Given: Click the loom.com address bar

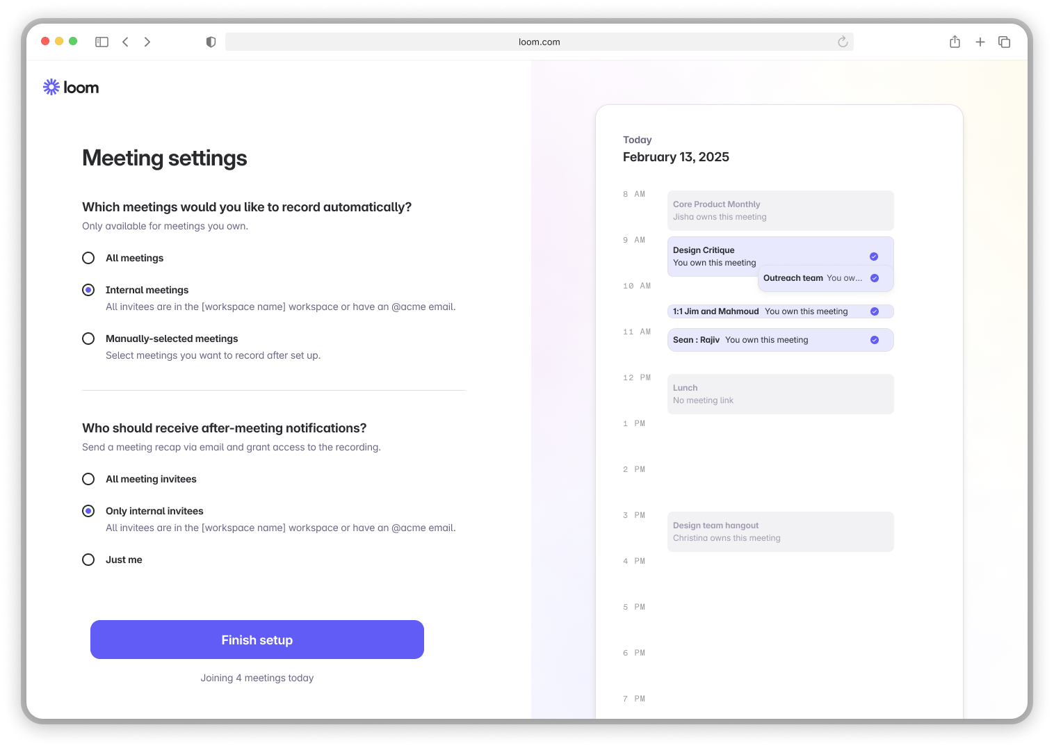Looking at the screenshot, I should [539, 42].
